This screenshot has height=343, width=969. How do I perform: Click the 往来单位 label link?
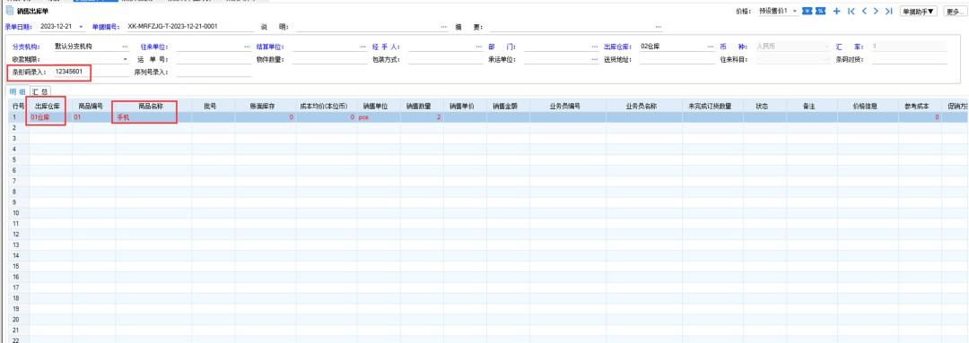(x=154, y=47)
